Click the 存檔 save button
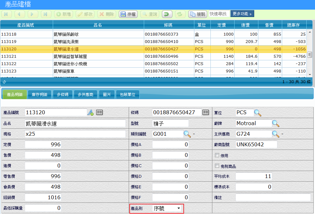The width and height of the screenshot is (315, 214). click(x=128, y=14)
